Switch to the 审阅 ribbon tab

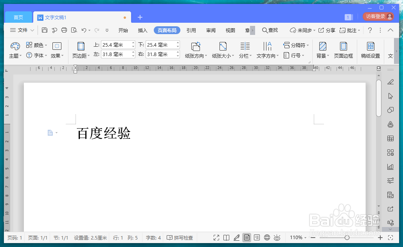[x=210, y=30]
